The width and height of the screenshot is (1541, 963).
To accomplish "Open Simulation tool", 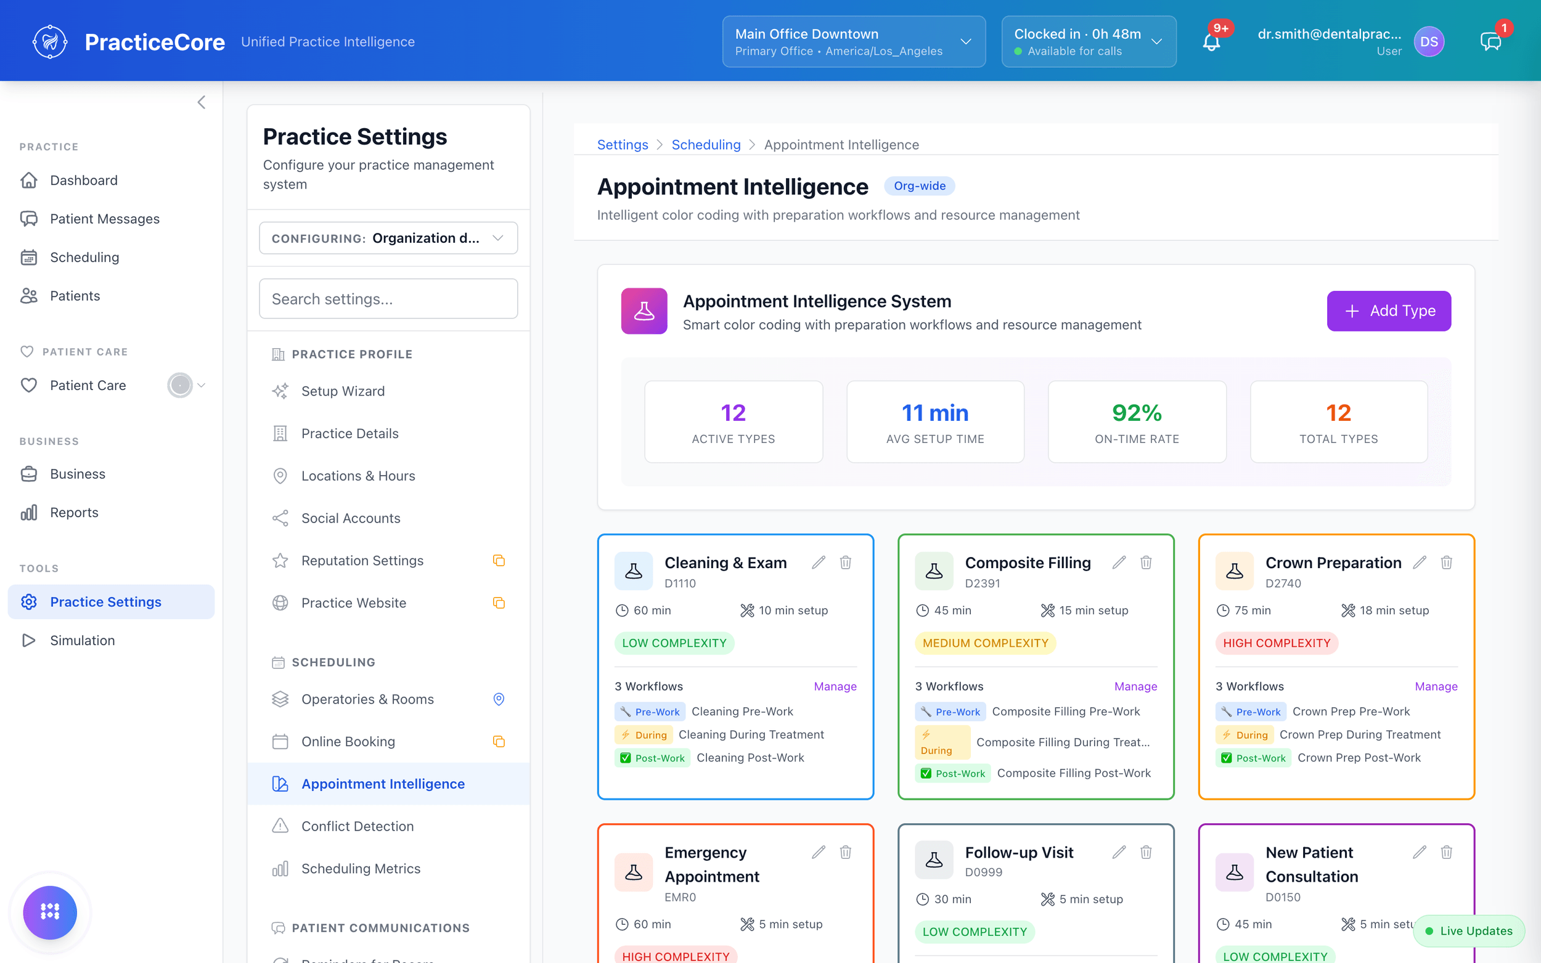I will pyautogui.click(x=112, y=640).
